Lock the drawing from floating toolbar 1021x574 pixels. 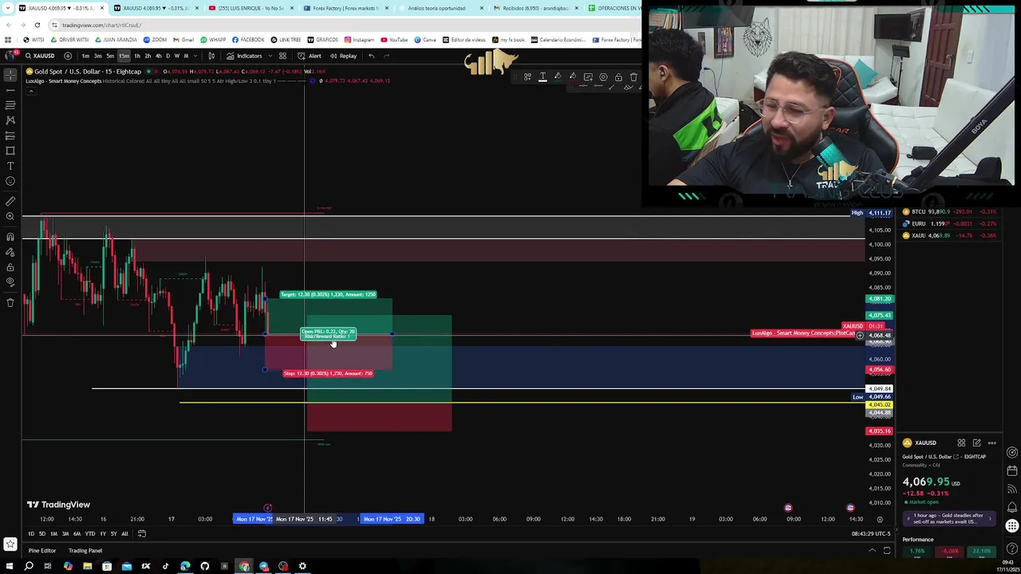pyautogui.click(x=618, y=77)
